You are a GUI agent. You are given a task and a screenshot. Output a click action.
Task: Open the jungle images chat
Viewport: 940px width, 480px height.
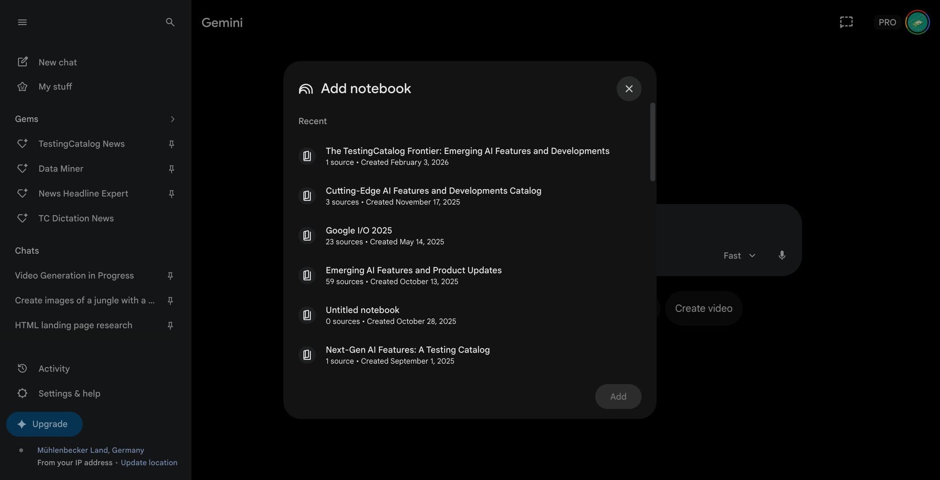[x=95, y=301]
